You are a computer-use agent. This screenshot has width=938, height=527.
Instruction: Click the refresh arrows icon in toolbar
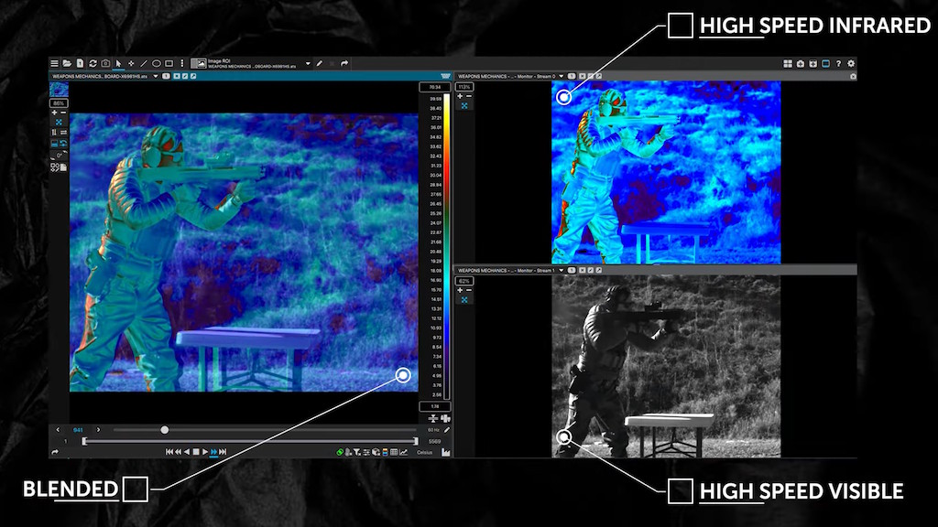(93, 63)
